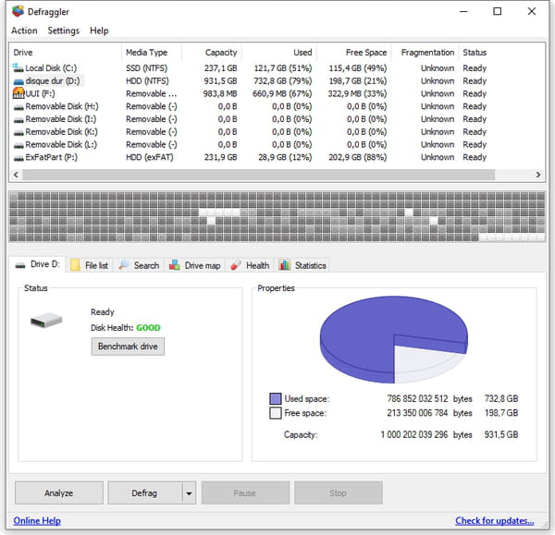Click the Removable Disk (H:) drive icon
555x535 pixels.
pyautogui.click(x=18, y=107)
